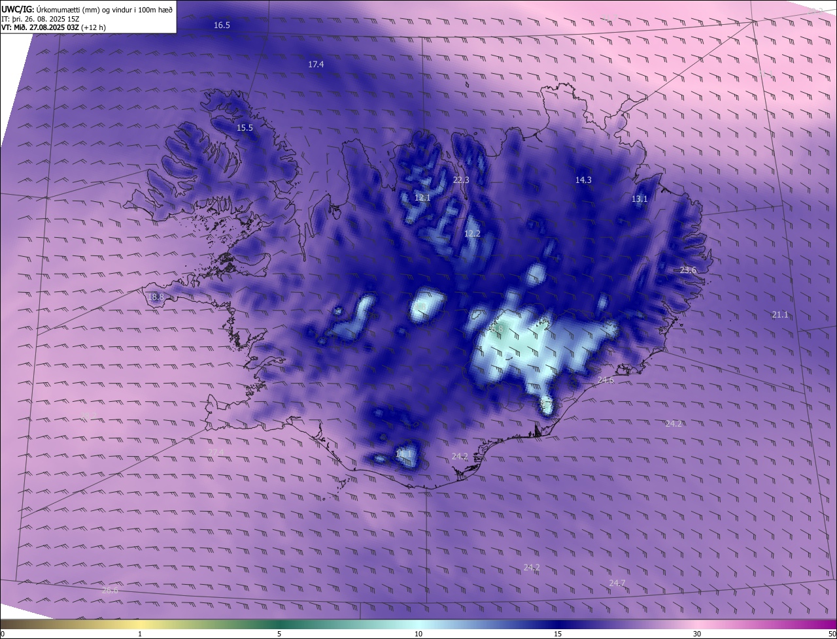Click the color scale label 30
The width and height of the screenshot is (837, 639).
[697, 634]
